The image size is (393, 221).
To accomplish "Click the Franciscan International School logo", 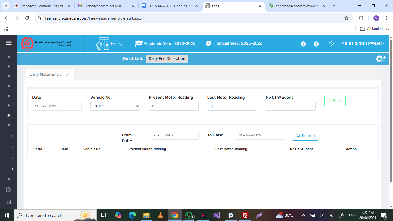I will point(46,43).
